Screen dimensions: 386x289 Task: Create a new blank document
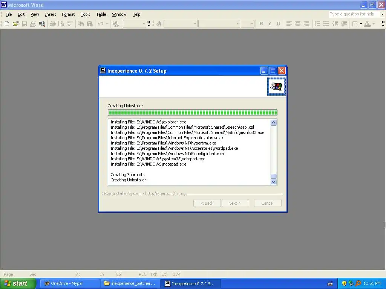coord(7,24)
